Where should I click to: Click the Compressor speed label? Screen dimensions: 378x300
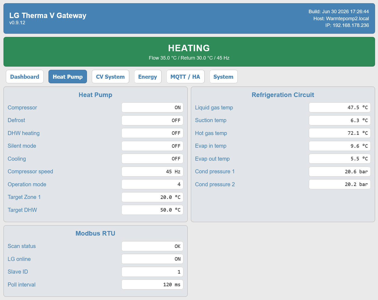click(30, 171)
